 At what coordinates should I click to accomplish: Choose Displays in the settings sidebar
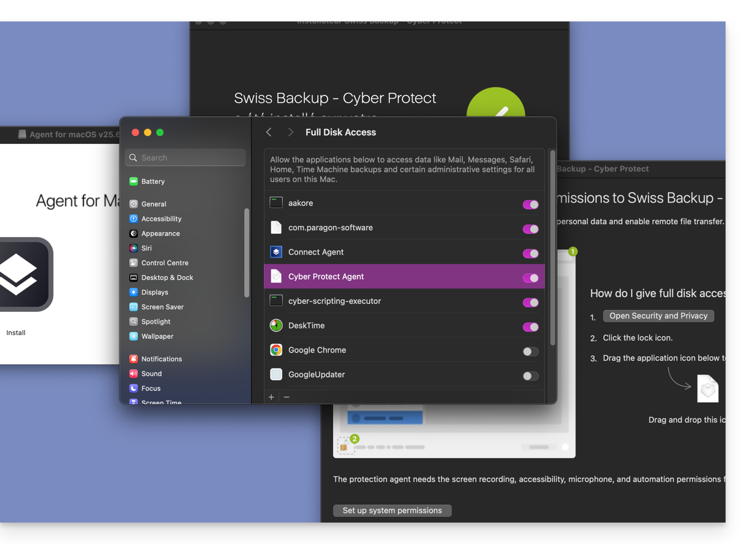tap(148, 292)
